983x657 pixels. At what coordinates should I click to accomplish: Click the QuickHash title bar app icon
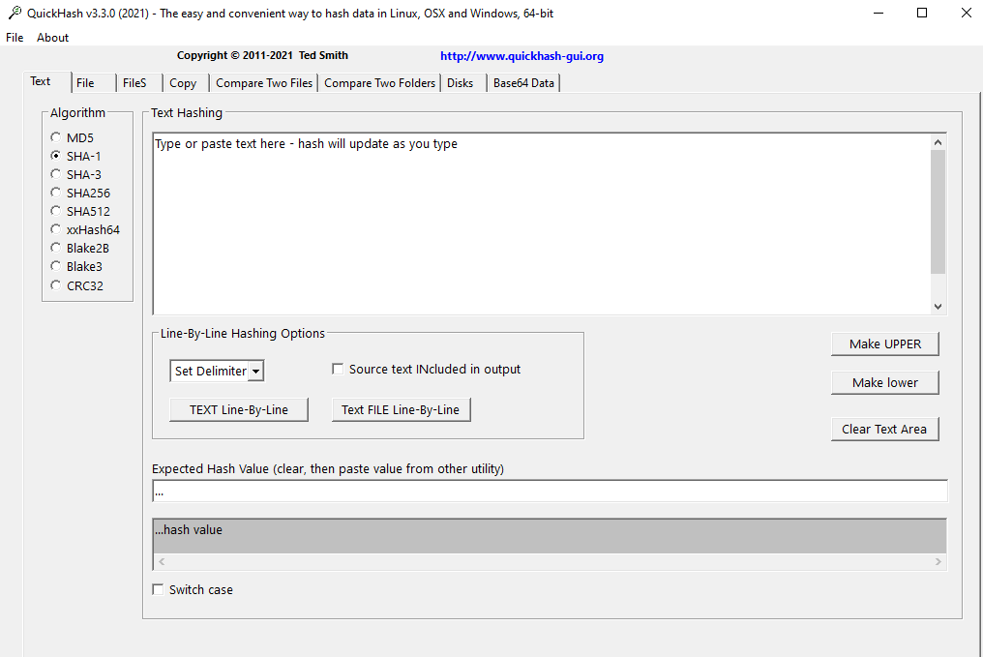click(15, 13)
